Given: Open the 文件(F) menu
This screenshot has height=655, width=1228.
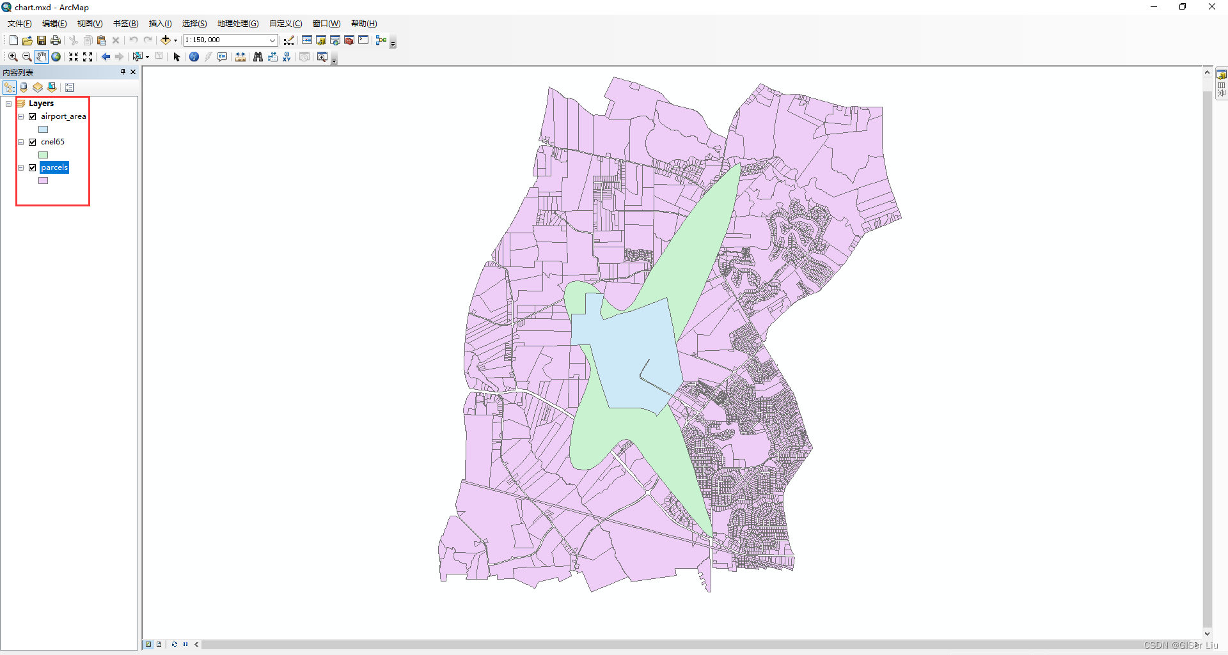Looking at the screenshot, I should coord(19,24).
